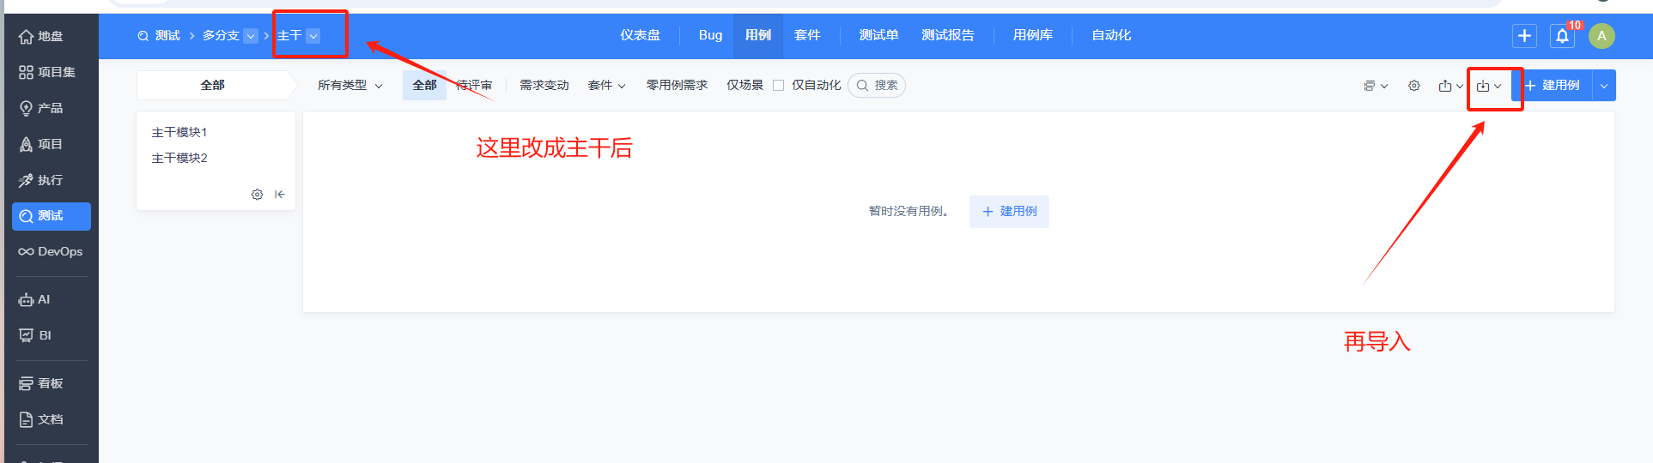Switch to the Bug tab

(710, 35)
